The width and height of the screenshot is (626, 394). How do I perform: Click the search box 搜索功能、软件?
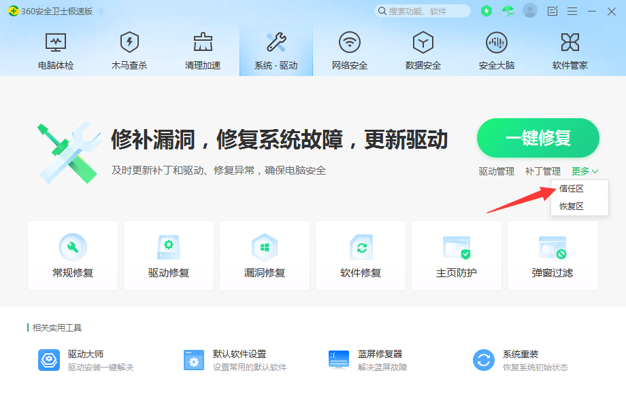423,11
